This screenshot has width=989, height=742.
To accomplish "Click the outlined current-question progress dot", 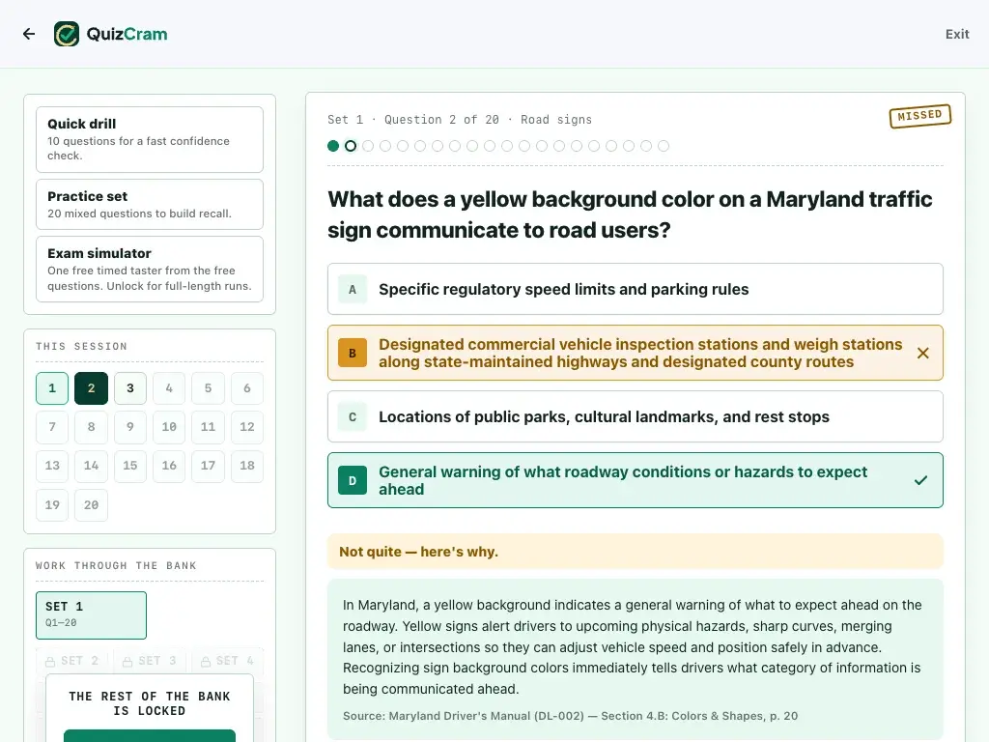I will [351, 146].
